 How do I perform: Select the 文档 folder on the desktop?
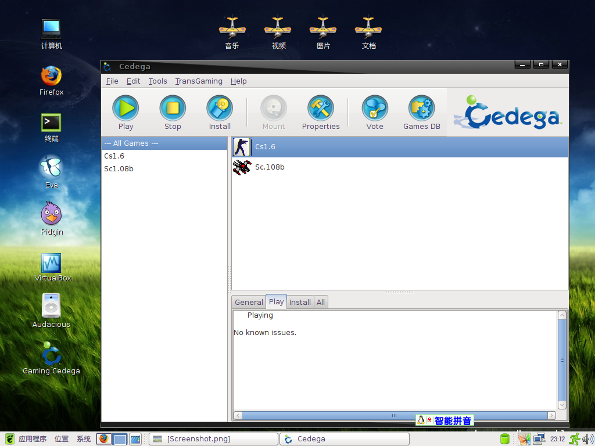click(x=368, y=33)
